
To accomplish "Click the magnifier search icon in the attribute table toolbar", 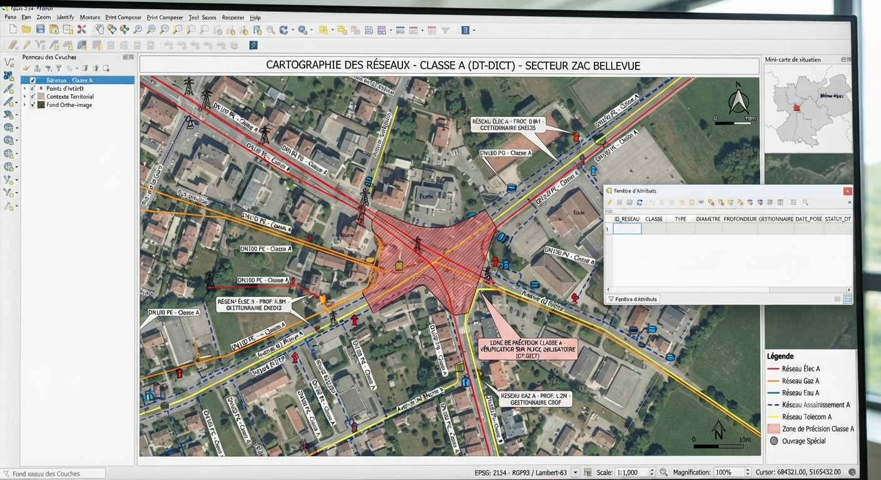I will click(x=805, y=202).
